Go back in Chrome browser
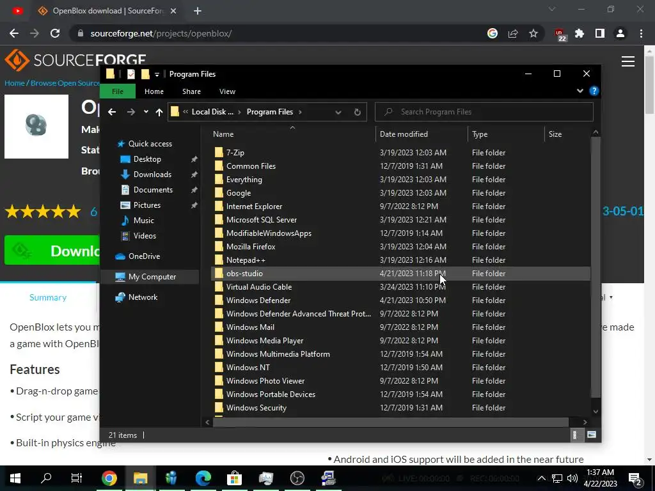Viewport: 655px width, 491px height. 14,33
